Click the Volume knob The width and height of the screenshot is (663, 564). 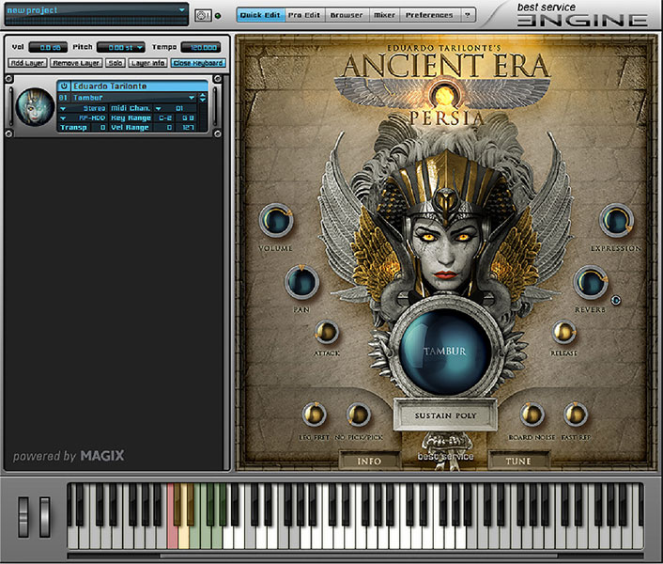coord(275,221)
